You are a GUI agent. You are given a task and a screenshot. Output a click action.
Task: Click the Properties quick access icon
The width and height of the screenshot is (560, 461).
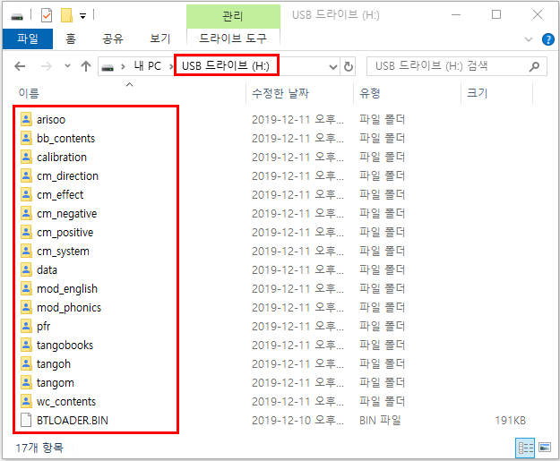point(47,15)
